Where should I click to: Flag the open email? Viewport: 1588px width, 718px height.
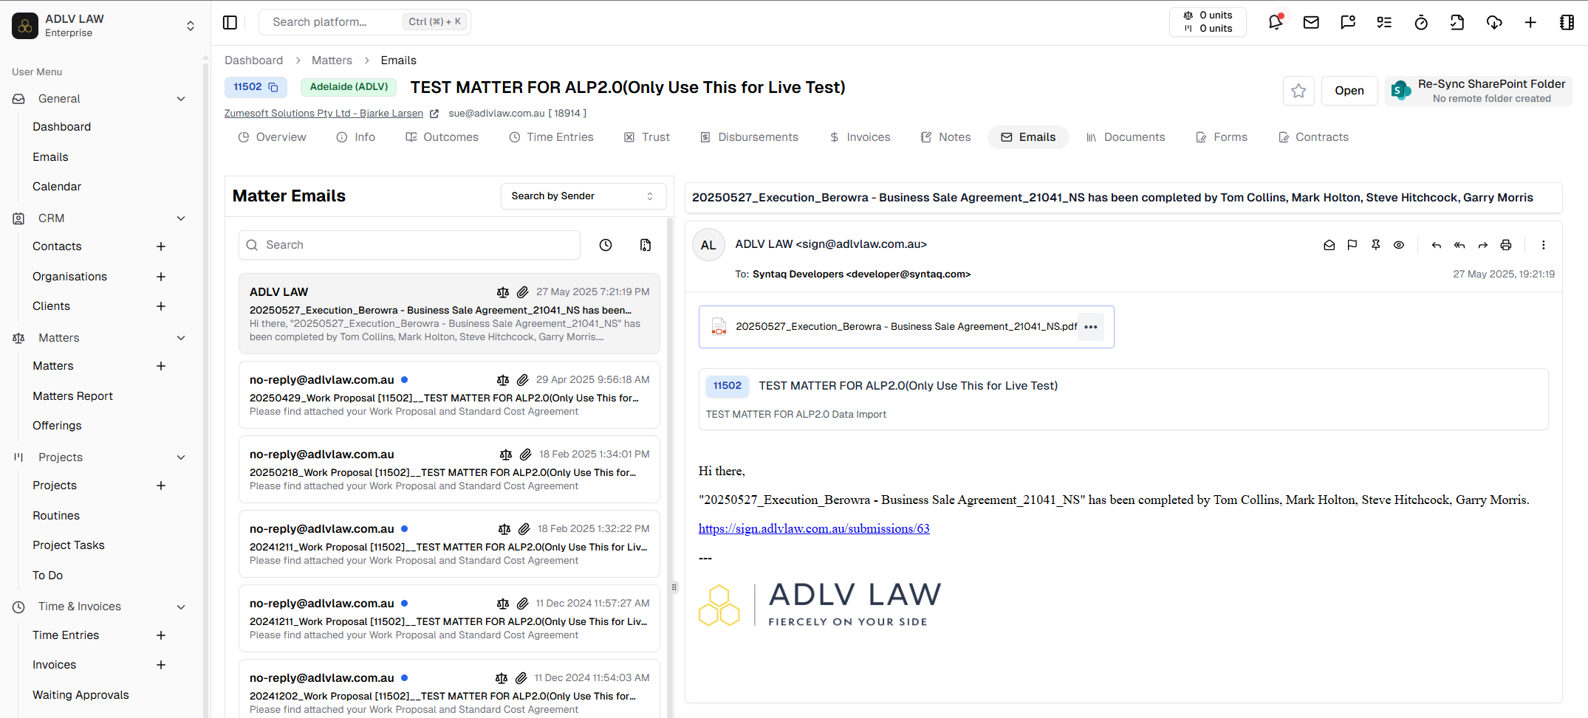pos(1352,245)
